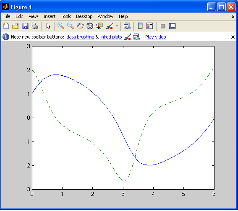The image size is (238, 211).
Task: Follow the linked plots link
Action: pyautogui.click(x=111, y=37)
